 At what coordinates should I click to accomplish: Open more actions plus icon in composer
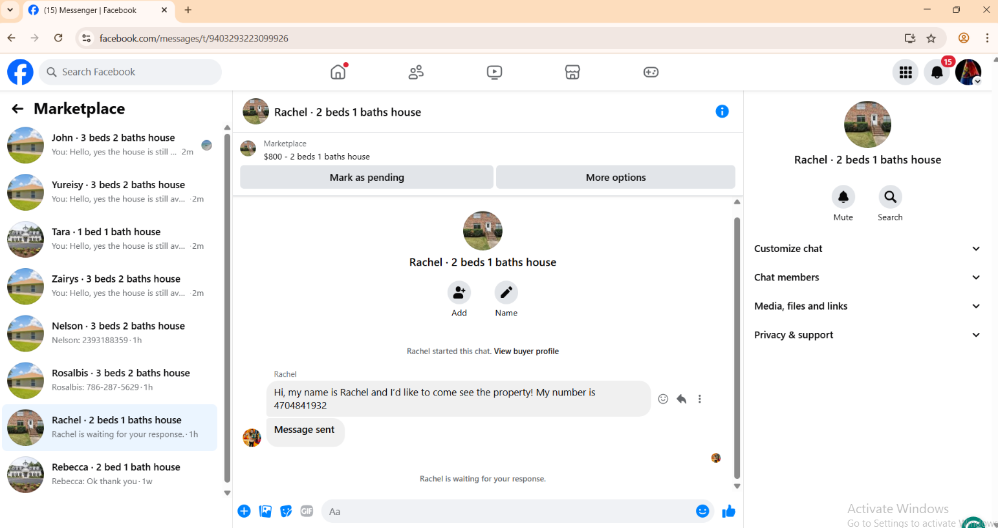(244, 511)
